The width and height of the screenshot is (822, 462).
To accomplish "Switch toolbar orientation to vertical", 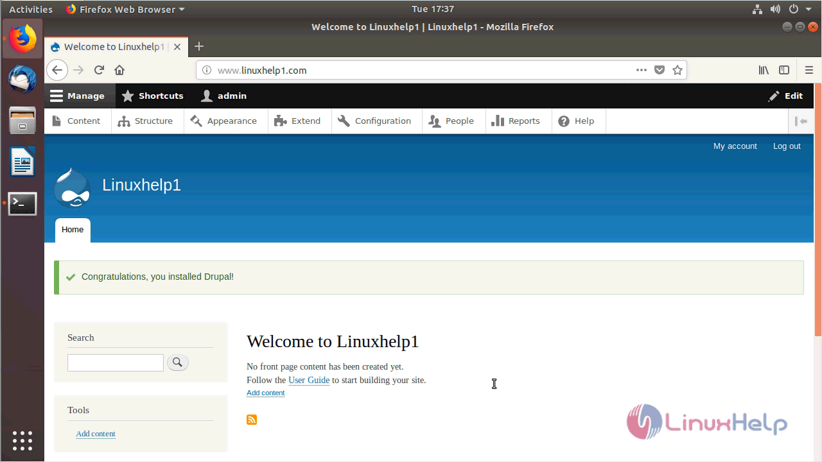I will (x=801, y=121).
